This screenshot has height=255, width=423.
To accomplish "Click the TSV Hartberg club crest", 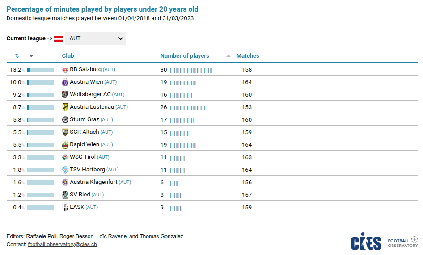I will coord(65,170).
